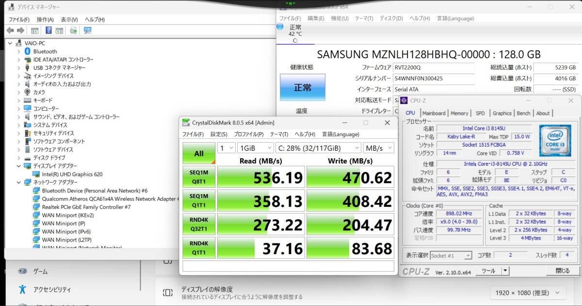
Task: Click the ツール tools button in CPU-Z
Action: [x=487, y=271]
